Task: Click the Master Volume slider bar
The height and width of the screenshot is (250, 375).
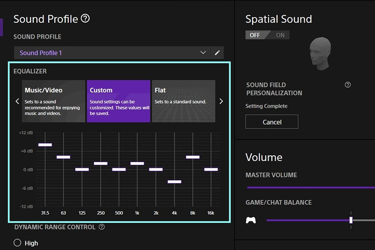Action: coord(311,188)
